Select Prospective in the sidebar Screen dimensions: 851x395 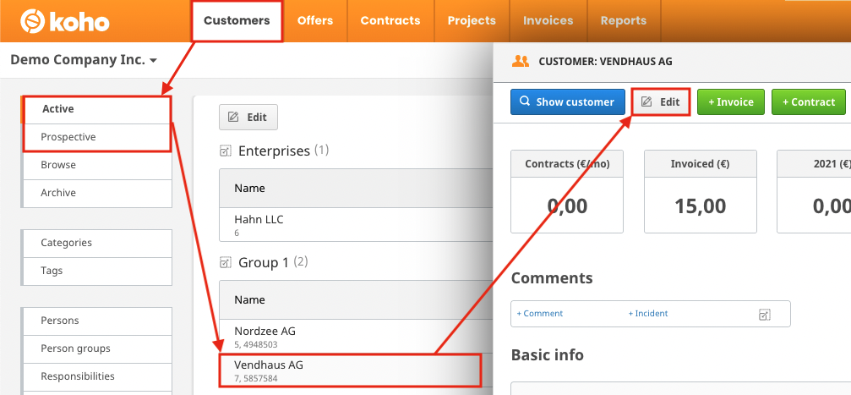(96, 137)
